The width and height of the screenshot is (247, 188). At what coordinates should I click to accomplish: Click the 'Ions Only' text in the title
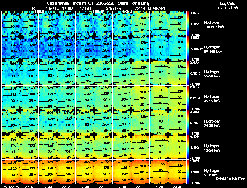tap(140, 3)
